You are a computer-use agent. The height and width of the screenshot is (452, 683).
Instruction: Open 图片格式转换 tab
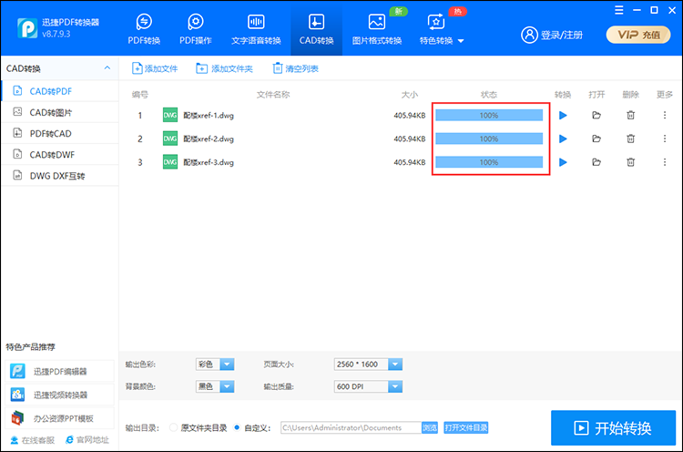click(x=377, y=29)
